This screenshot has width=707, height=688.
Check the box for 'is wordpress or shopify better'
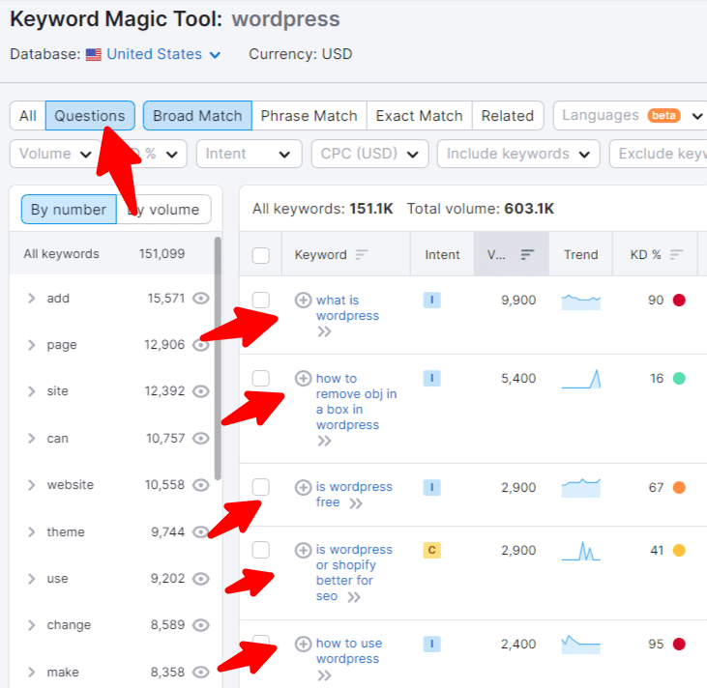[260, 550]
